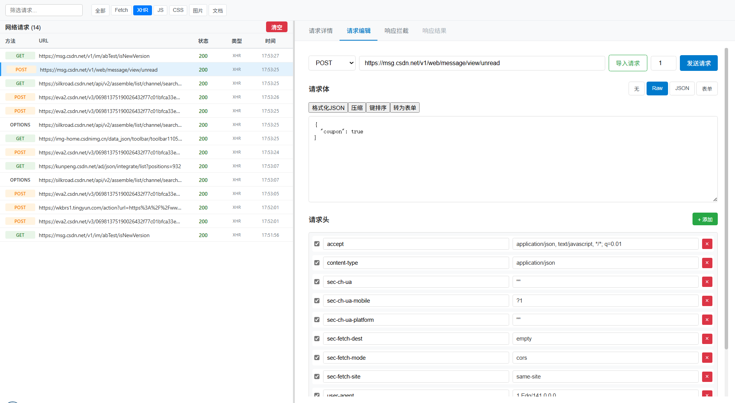Uncheck the content-type header checkbox
Image resolution: width=735 pixels, height=403 pixels.
[317, 263]
